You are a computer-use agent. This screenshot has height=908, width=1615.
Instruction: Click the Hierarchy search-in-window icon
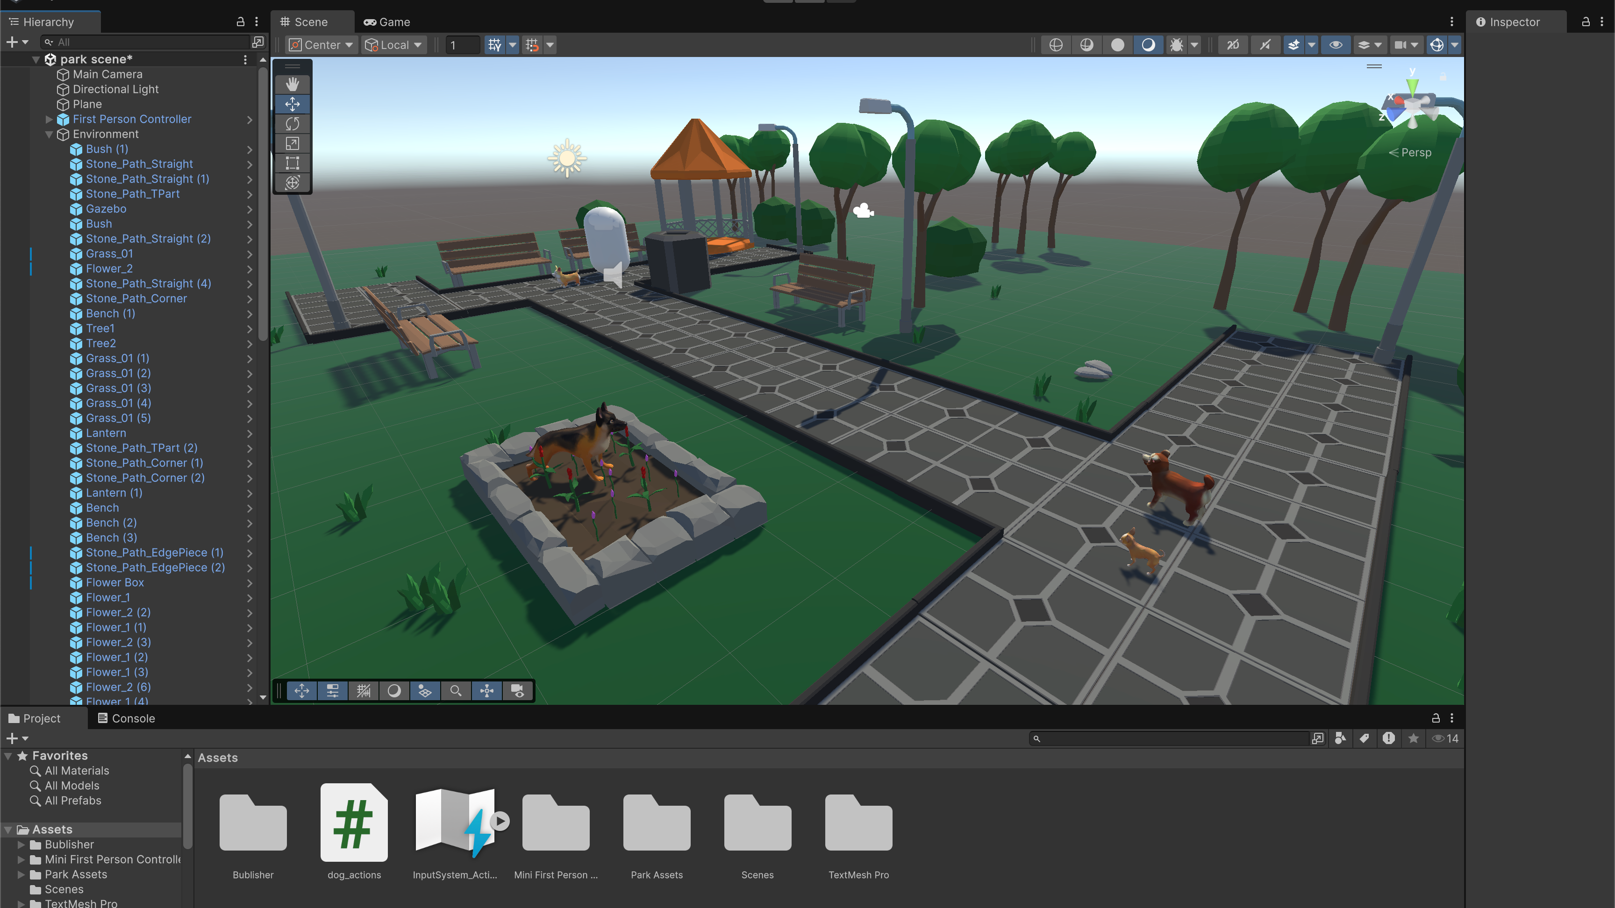257,42
